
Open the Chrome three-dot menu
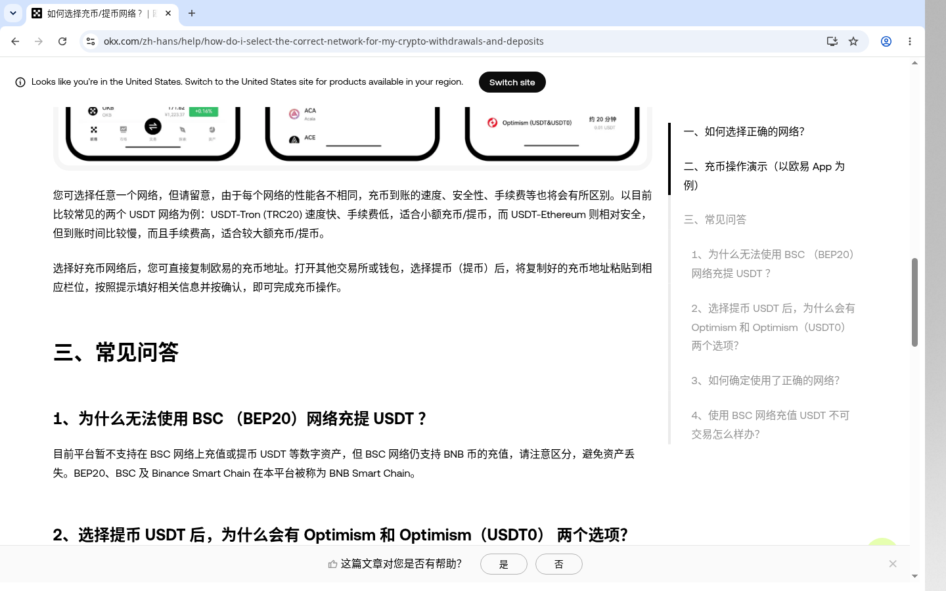pos(910,41)
